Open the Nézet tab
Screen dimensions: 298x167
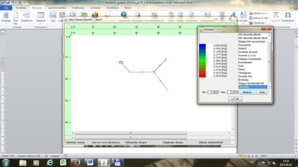click(127, 8)
